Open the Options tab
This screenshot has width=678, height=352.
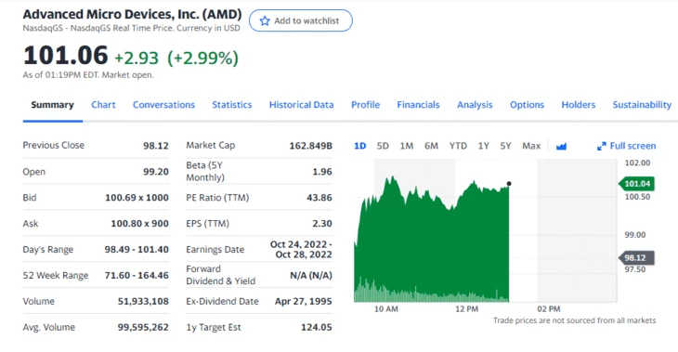click(527, 105)
